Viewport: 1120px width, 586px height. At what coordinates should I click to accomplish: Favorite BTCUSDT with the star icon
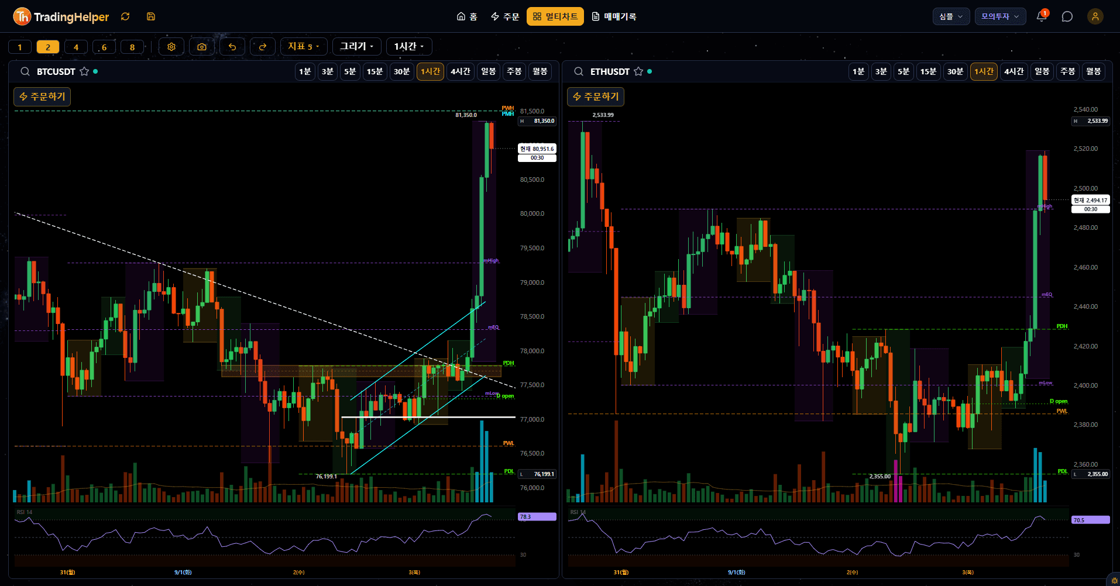(x=84, y=71)
